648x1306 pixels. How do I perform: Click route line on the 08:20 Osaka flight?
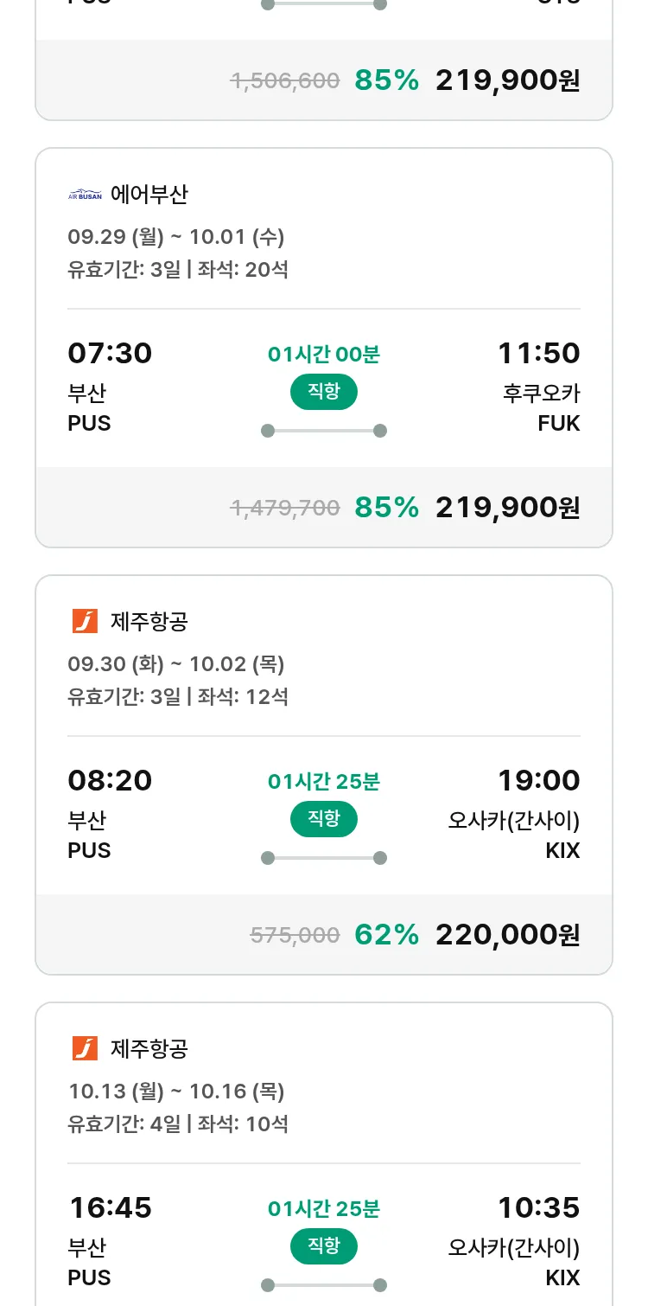click(323, 858)
